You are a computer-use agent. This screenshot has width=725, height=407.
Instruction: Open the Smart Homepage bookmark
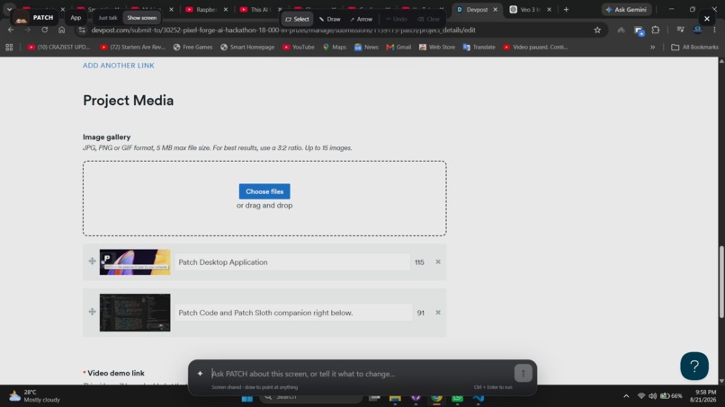(247, 47)
